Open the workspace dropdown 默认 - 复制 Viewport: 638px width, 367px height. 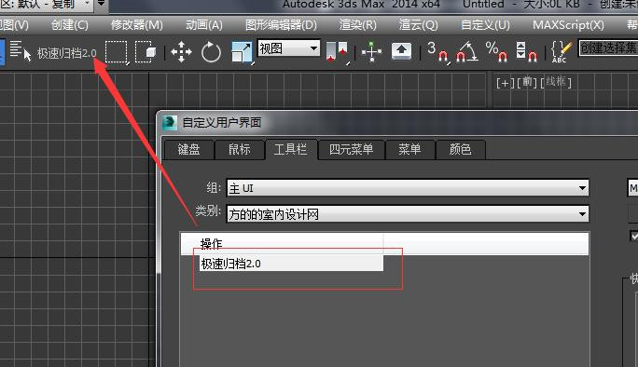tap(47, 5)
